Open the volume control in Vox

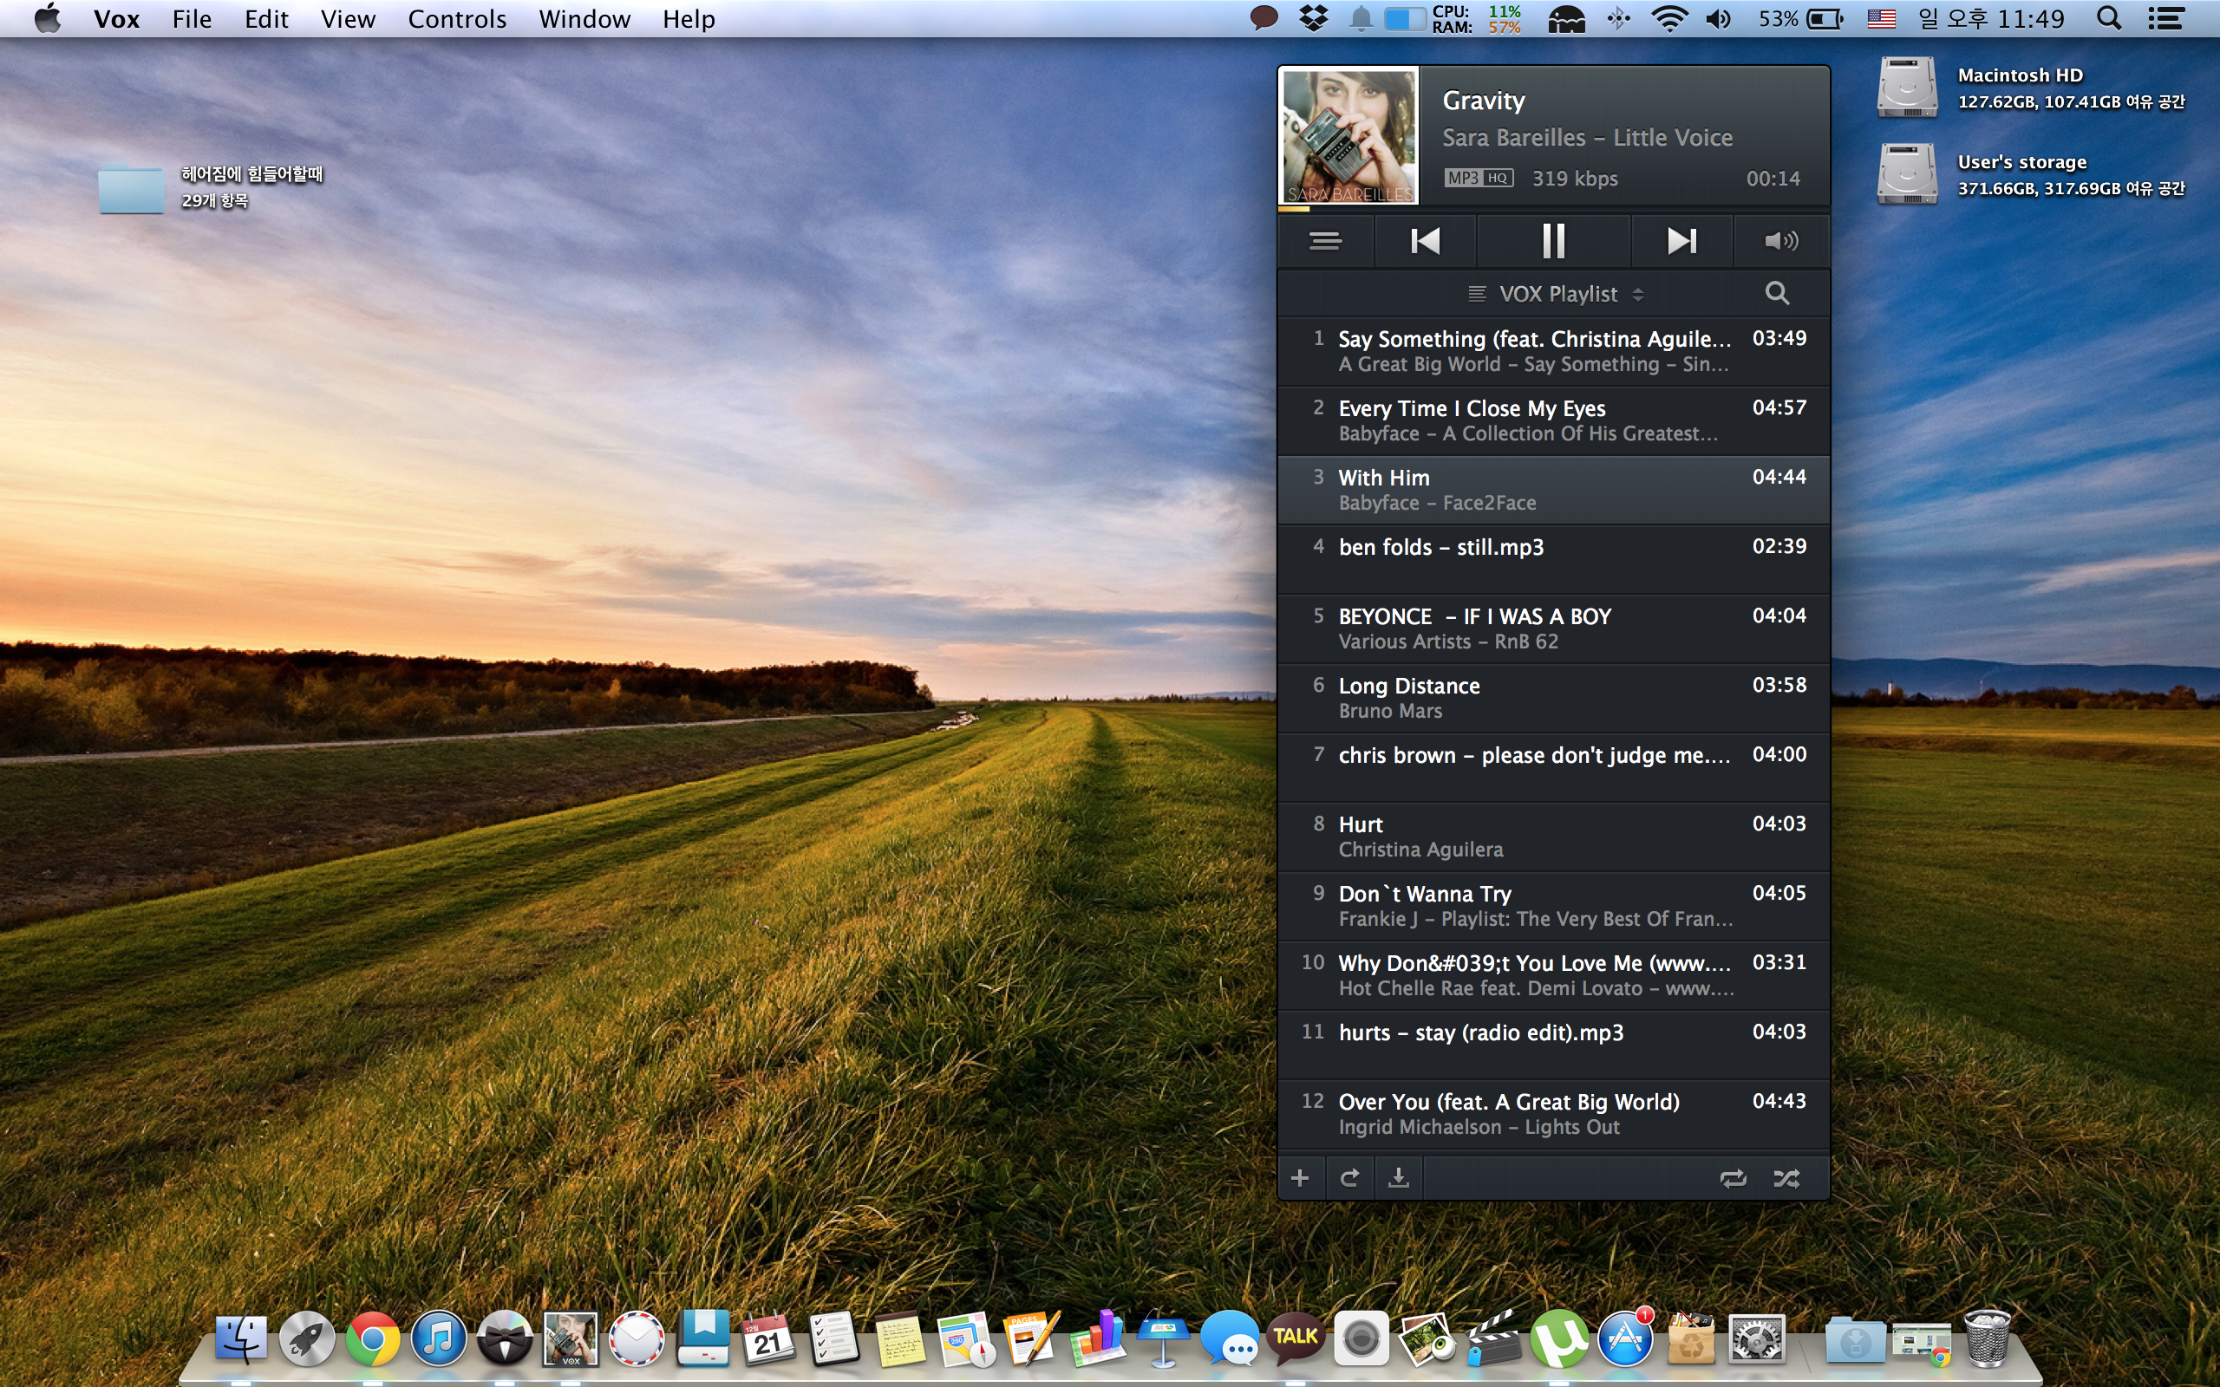[x=1781, y=241]
